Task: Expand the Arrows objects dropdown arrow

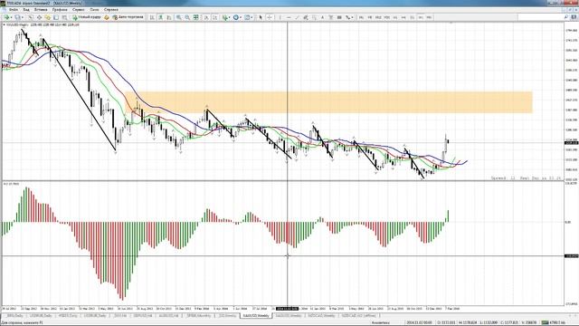Action: (x=352, y=17)
